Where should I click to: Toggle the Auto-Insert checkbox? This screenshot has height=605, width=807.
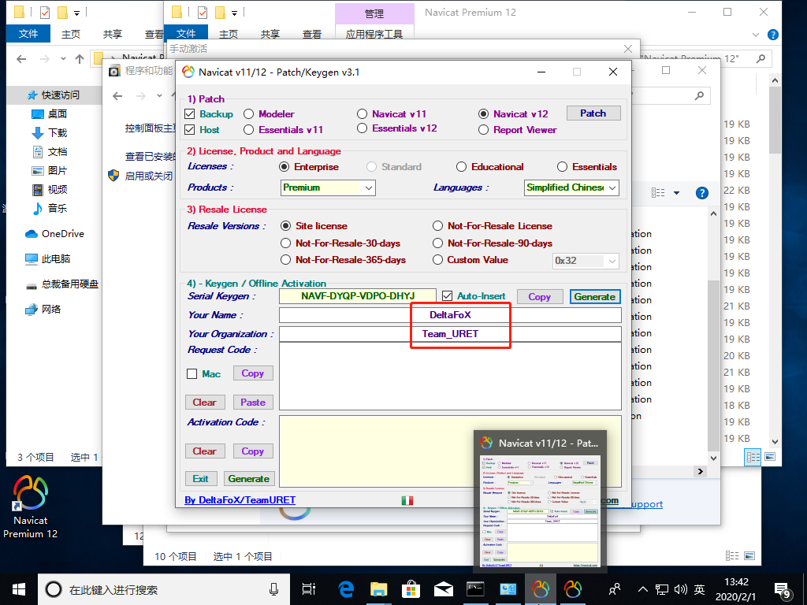(x=448, y=296)
